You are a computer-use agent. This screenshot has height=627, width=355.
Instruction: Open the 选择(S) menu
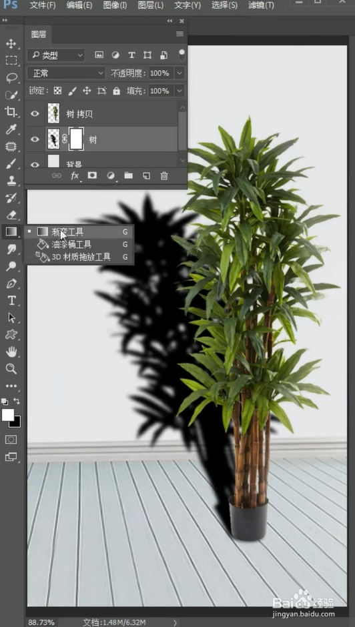tap(224, 5)
